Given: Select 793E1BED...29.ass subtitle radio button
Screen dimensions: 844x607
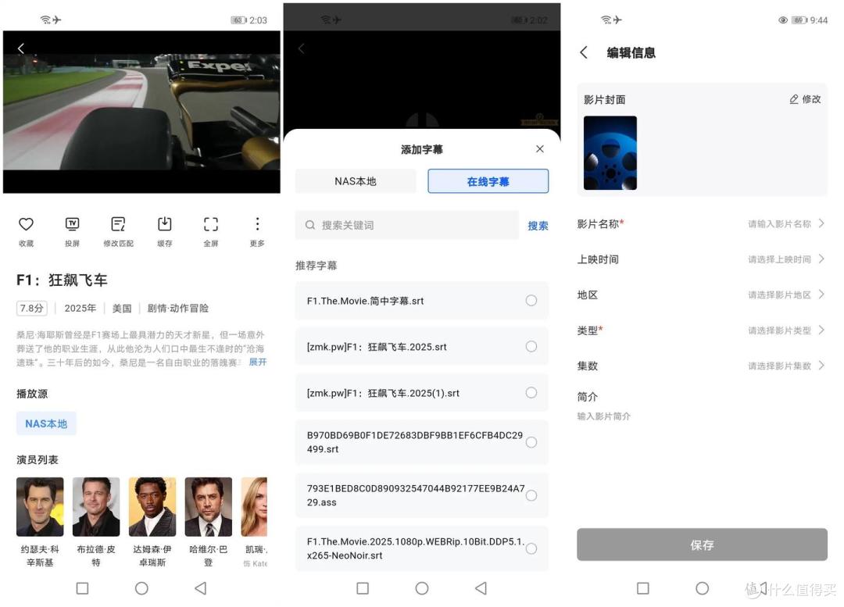Looking at the screenshot, I should coord(531,495).
